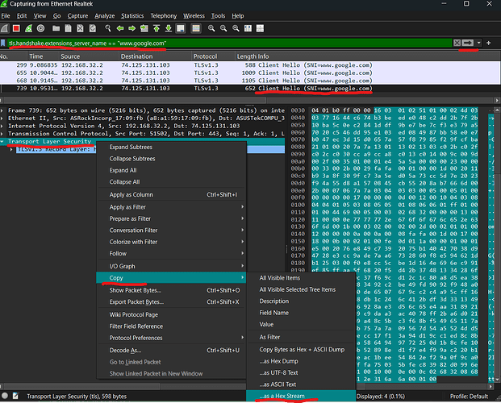Go back in packet history arrow
Viewport: 501px width, 403px height.
(x=120, y=28)
